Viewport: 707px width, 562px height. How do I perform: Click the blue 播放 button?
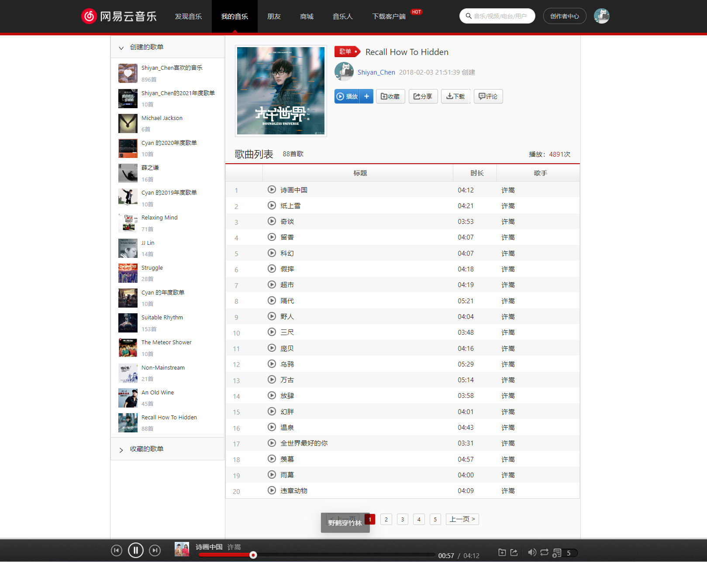[x=348, y=96]
